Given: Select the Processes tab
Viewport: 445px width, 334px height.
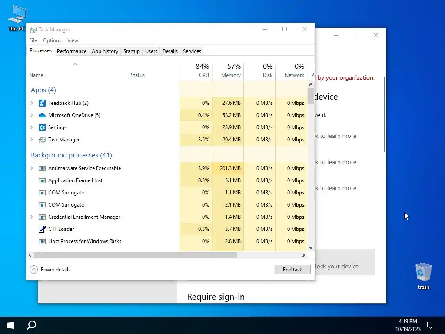Looking at the screenshot, I should click(x=40, y=50).
